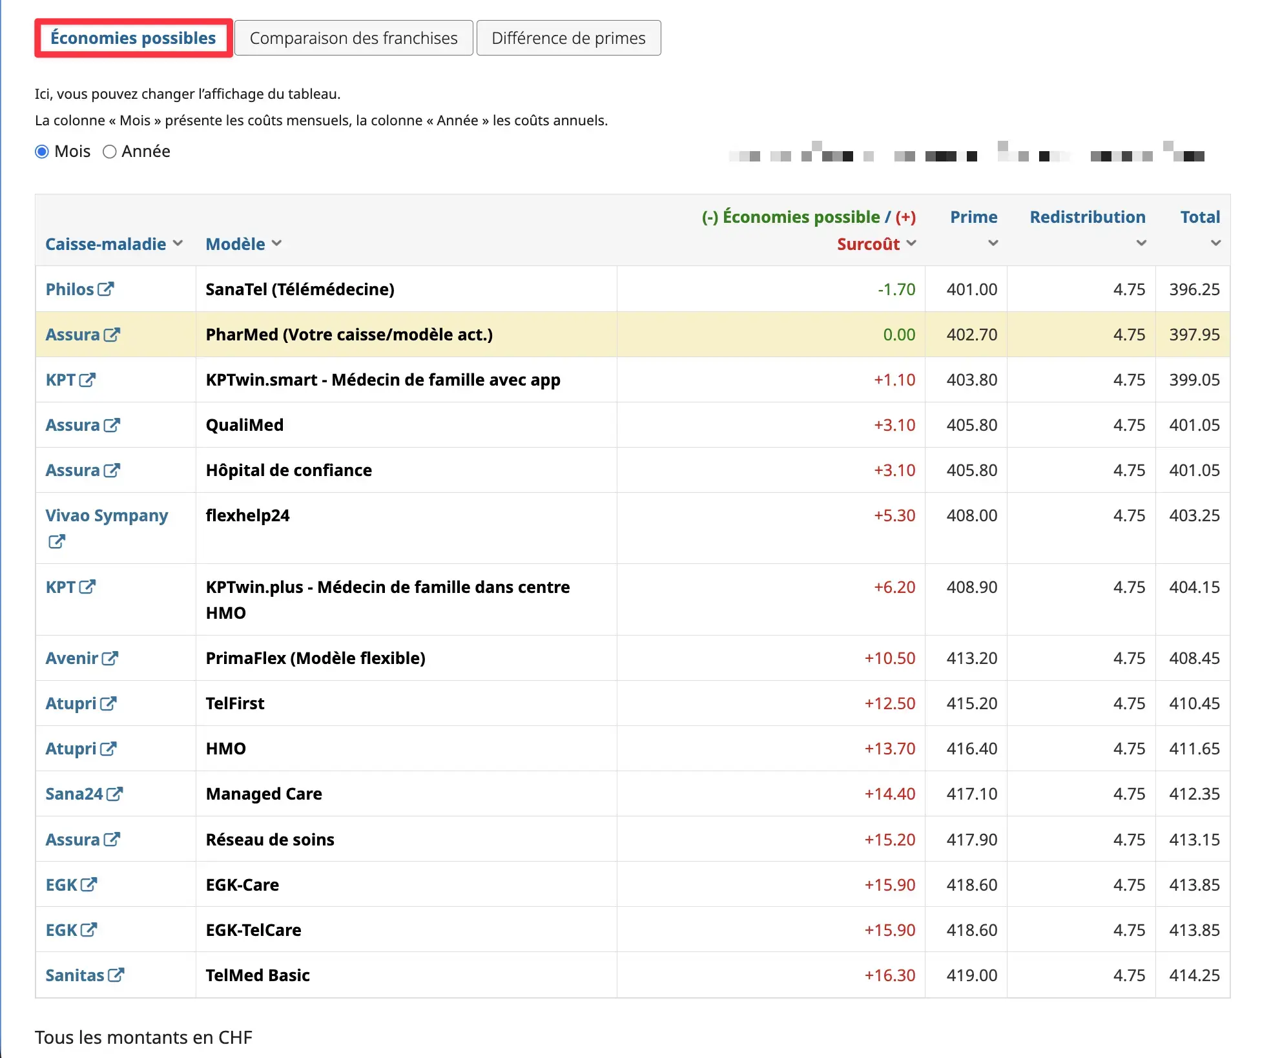Click external link icon in Réseau de soins row
The width and height of the screenshot is (1271, 1058).
(112, 839)
